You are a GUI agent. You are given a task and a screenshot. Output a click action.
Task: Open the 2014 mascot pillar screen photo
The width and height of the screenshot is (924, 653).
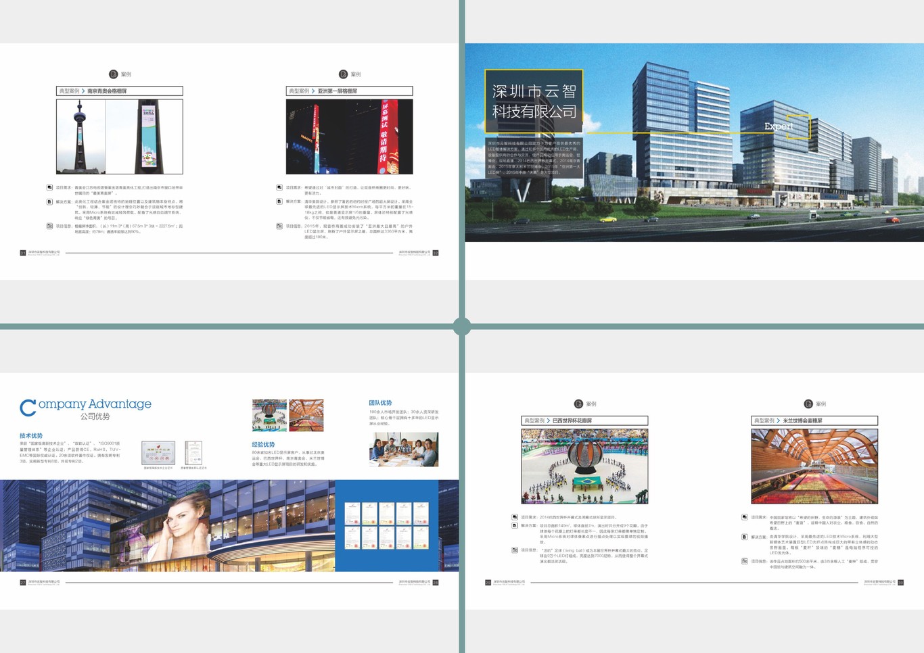click(x=144, y=137)
